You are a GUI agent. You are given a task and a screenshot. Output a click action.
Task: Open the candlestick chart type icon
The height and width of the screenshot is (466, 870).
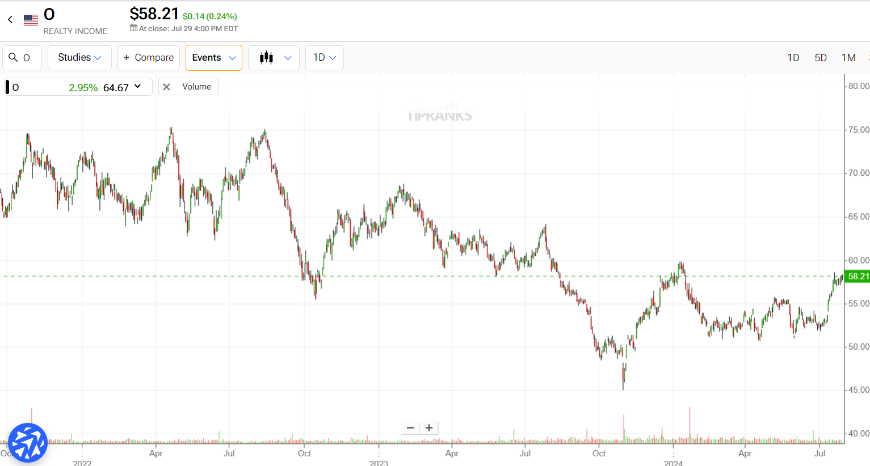pyautogui.click(x=266, y=58)
